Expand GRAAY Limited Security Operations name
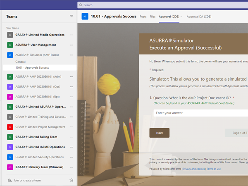This screenshot has width=248, height=186. click(x=40, y=157)
